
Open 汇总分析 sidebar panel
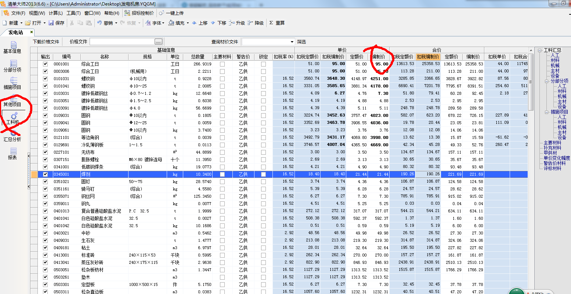[12, 136]
